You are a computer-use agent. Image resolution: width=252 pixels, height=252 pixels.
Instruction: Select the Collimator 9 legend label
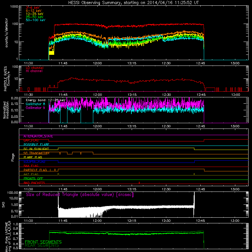[35, 108]
